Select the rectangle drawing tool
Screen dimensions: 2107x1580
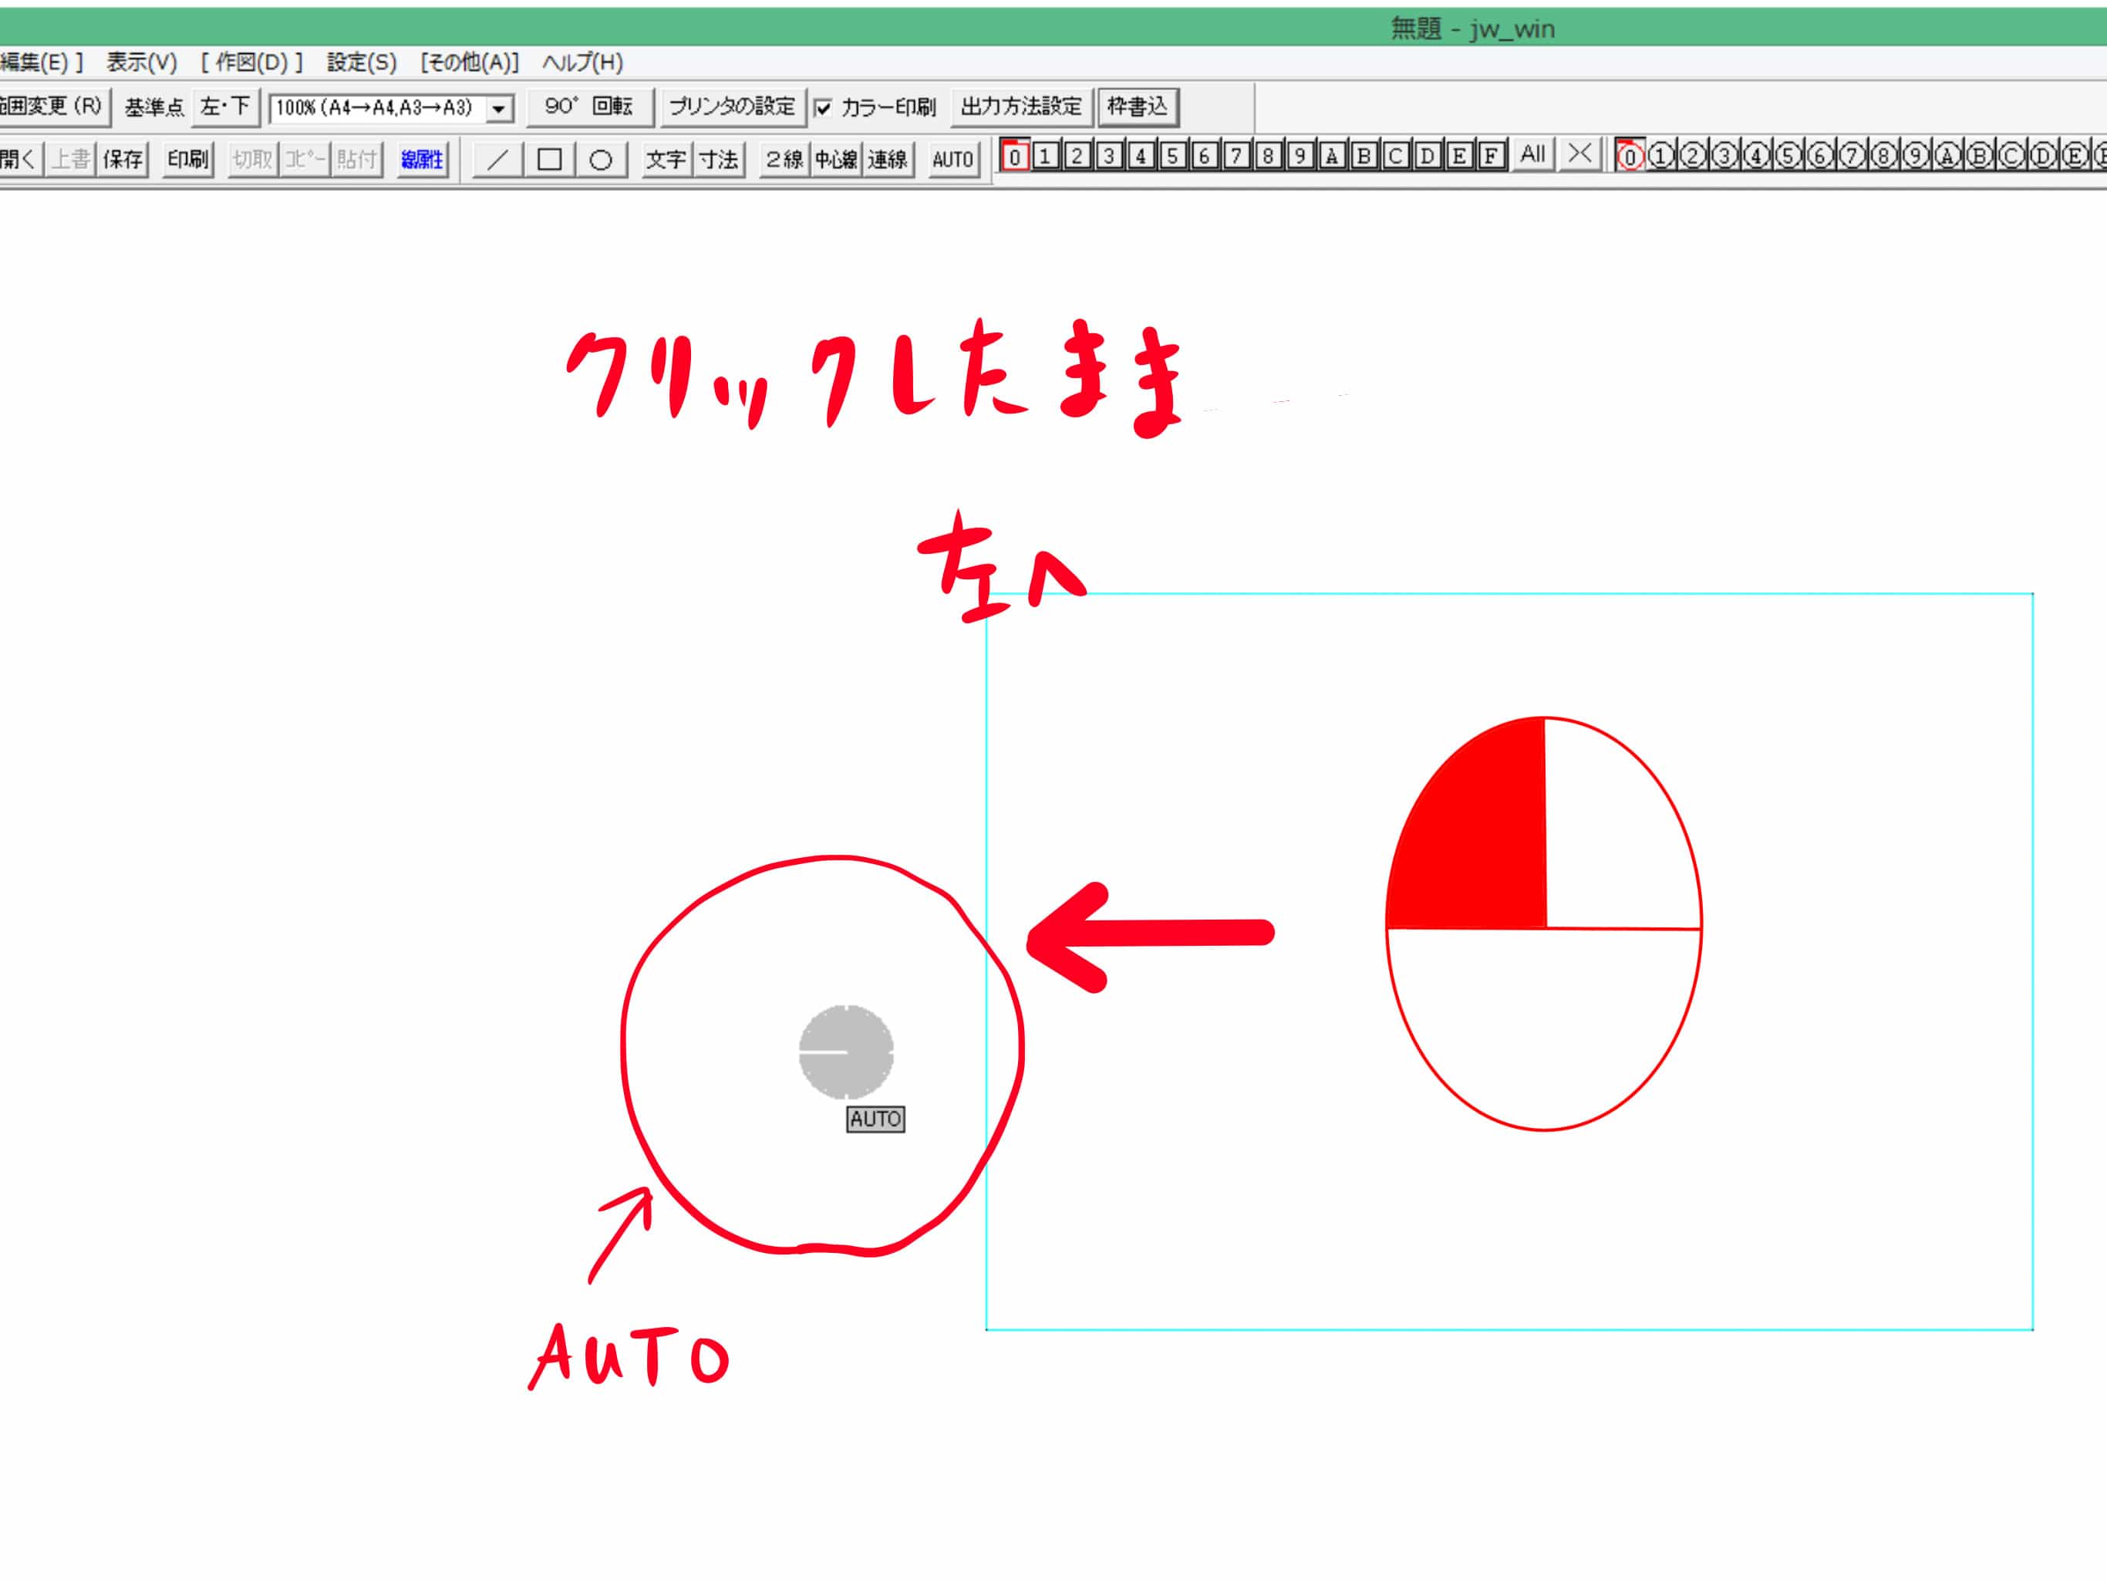click(550, 159)
